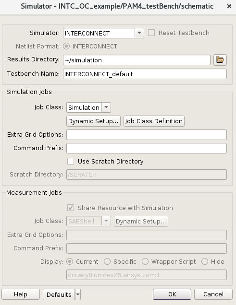Screen dimensions: 236x305
Task: Click Measurement Jobs Command Prefix field
Action: [x=147, y=248]
